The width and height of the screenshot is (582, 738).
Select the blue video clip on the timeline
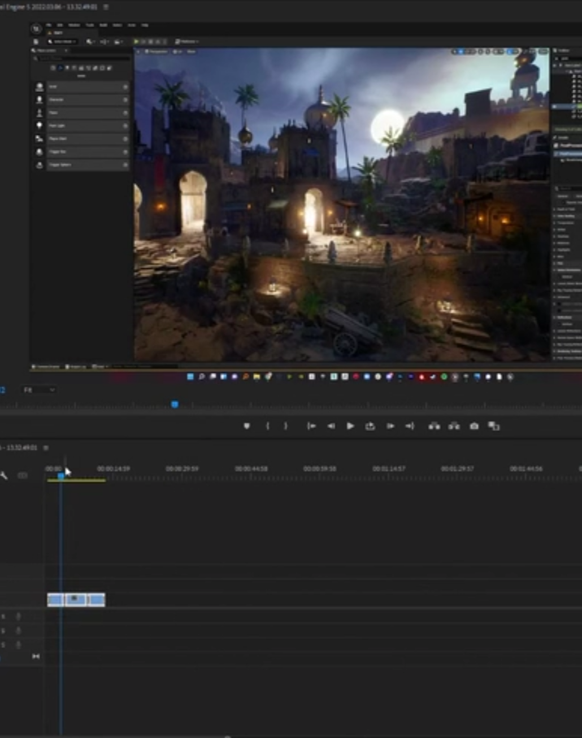coord(76,600)
